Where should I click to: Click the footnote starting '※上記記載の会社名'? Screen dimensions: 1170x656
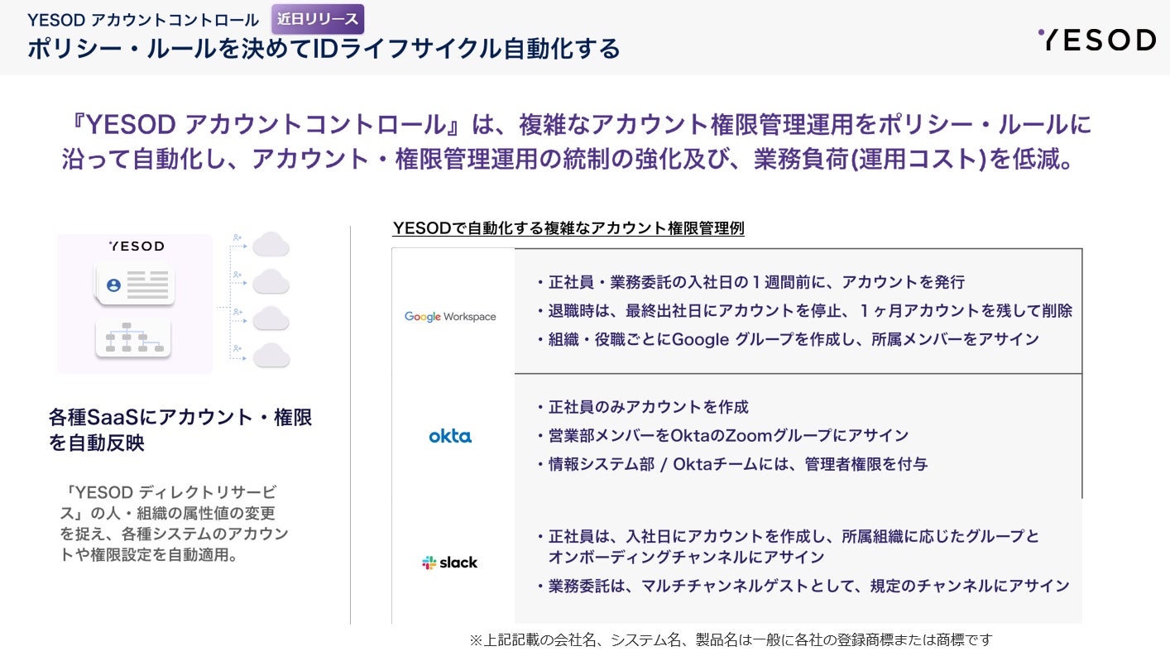pyautogui.click(x=731, y=639)
